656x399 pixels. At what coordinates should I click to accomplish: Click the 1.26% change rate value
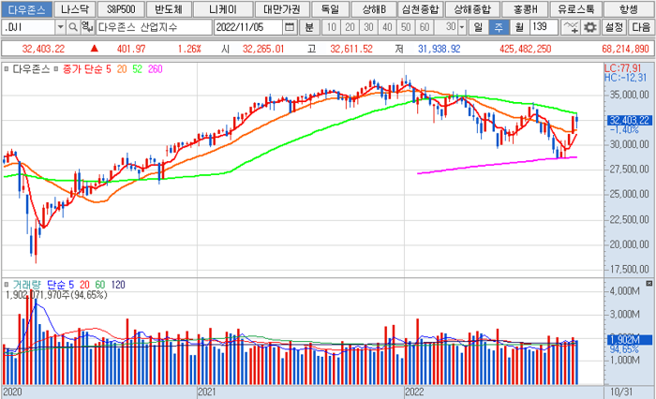click(189, 49)
